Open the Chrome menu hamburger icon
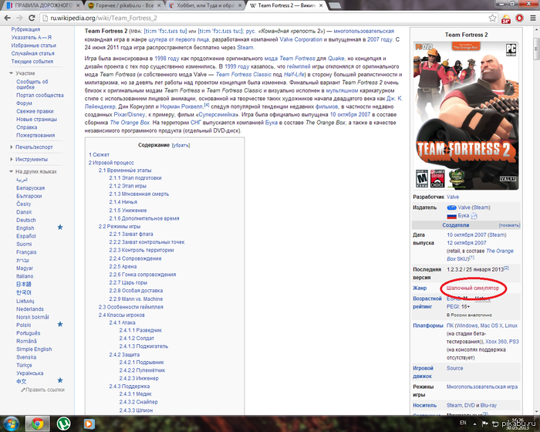Image resolution: width=540 pixels, height=432 pixels. [532, 18]
